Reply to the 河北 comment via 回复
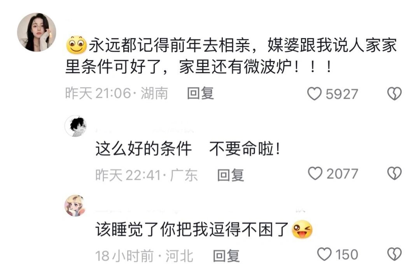The image size is (420, 271). point(226,256)
